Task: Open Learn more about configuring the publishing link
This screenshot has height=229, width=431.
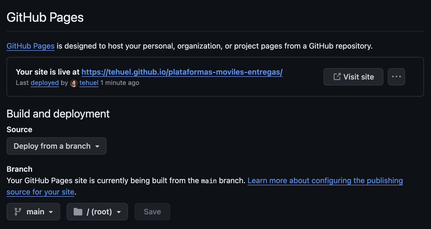Action: pos(325,181)
